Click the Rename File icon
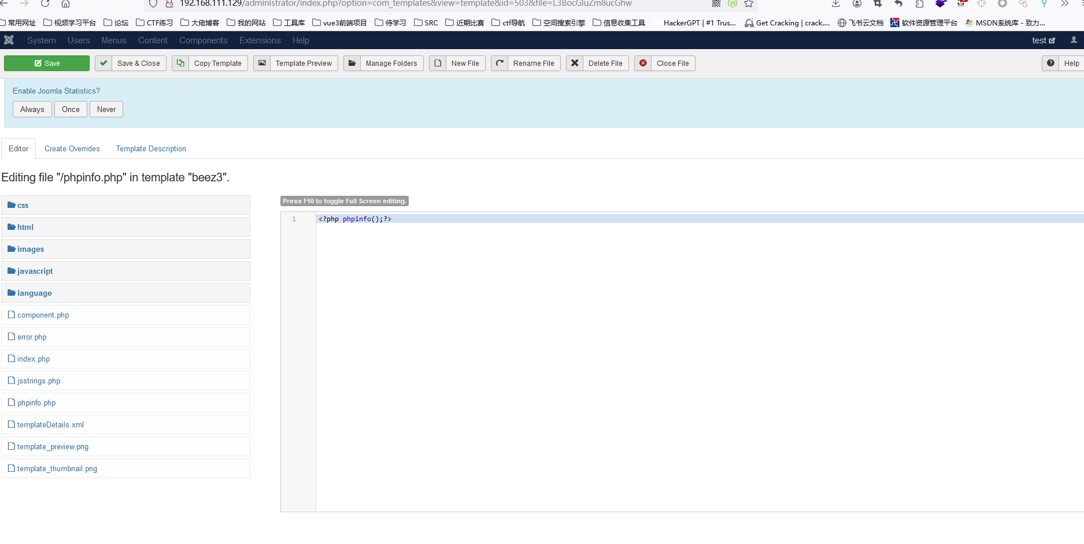 point(500,64)
